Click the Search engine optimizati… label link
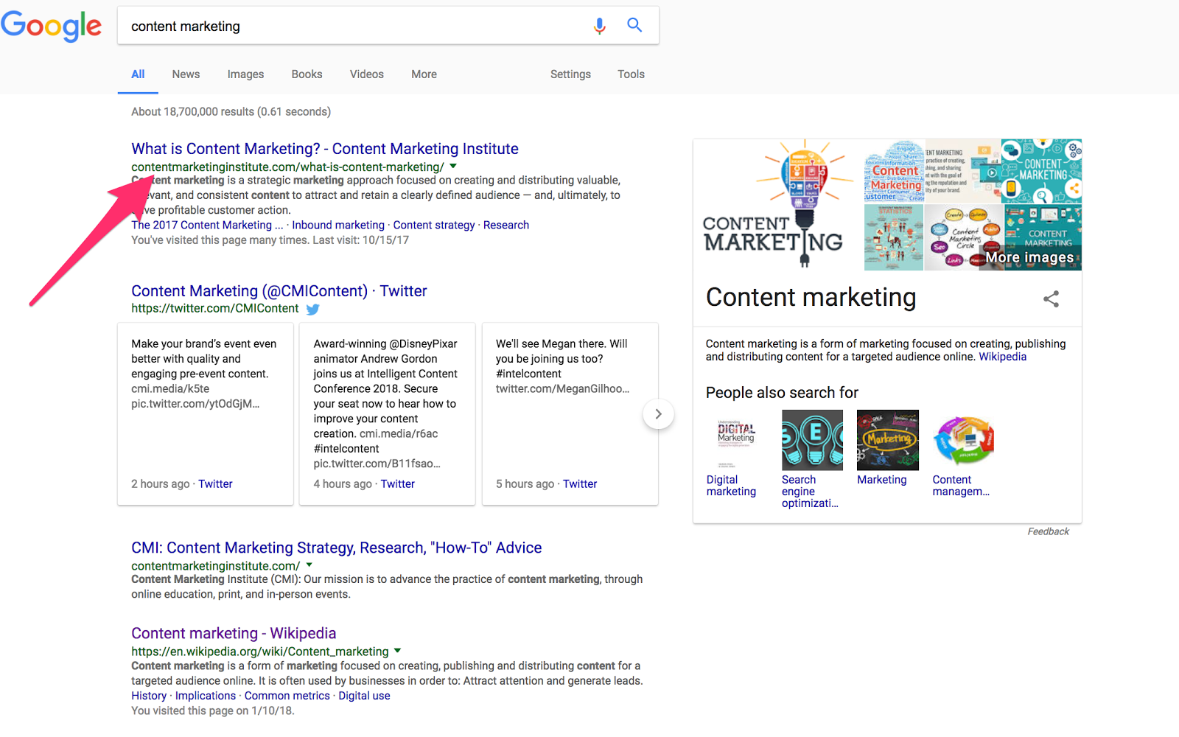 click(810, 492)
